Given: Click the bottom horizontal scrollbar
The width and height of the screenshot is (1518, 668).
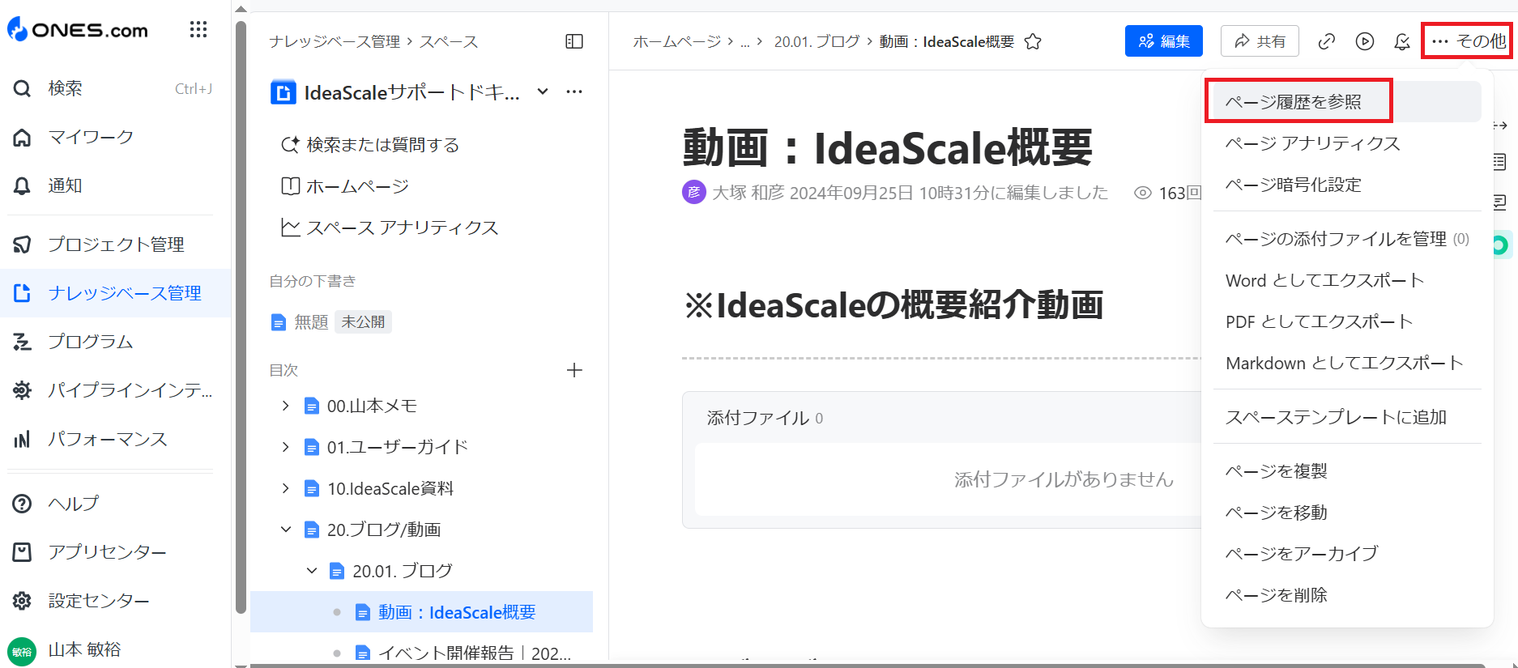Looking at the screenshot, I should coord(867,665).
